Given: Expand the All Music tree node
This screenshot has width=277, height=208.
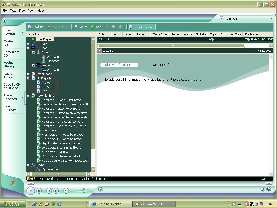Looking at the screenshot, I should 28,44.
